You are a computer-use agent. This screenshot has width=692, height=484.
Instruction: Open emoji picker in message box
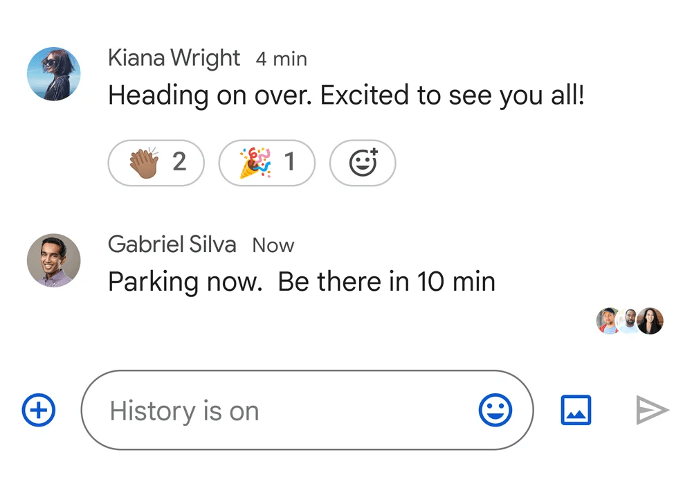click(495, 411)
